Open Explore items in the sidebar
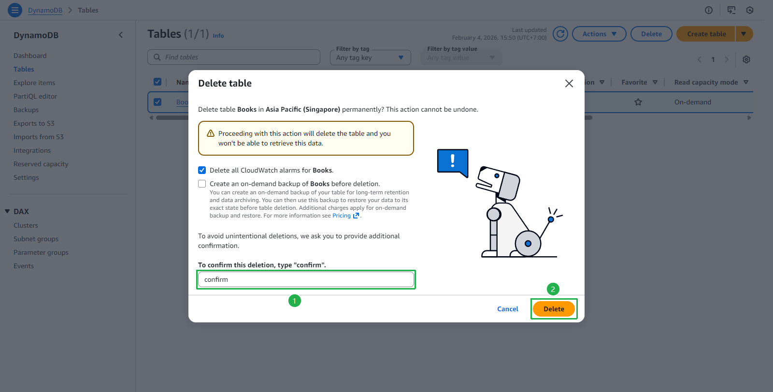 click(34, 83)
